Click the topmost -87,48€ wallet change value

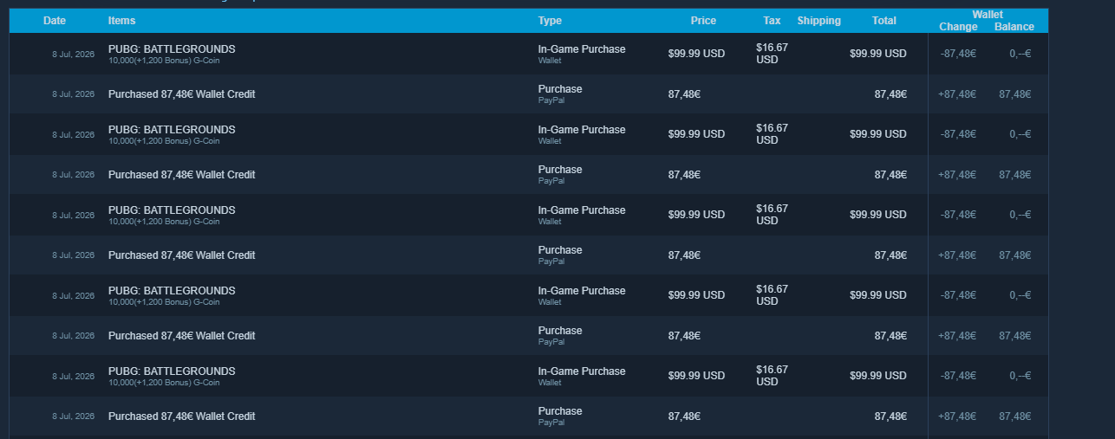(958, 54)
